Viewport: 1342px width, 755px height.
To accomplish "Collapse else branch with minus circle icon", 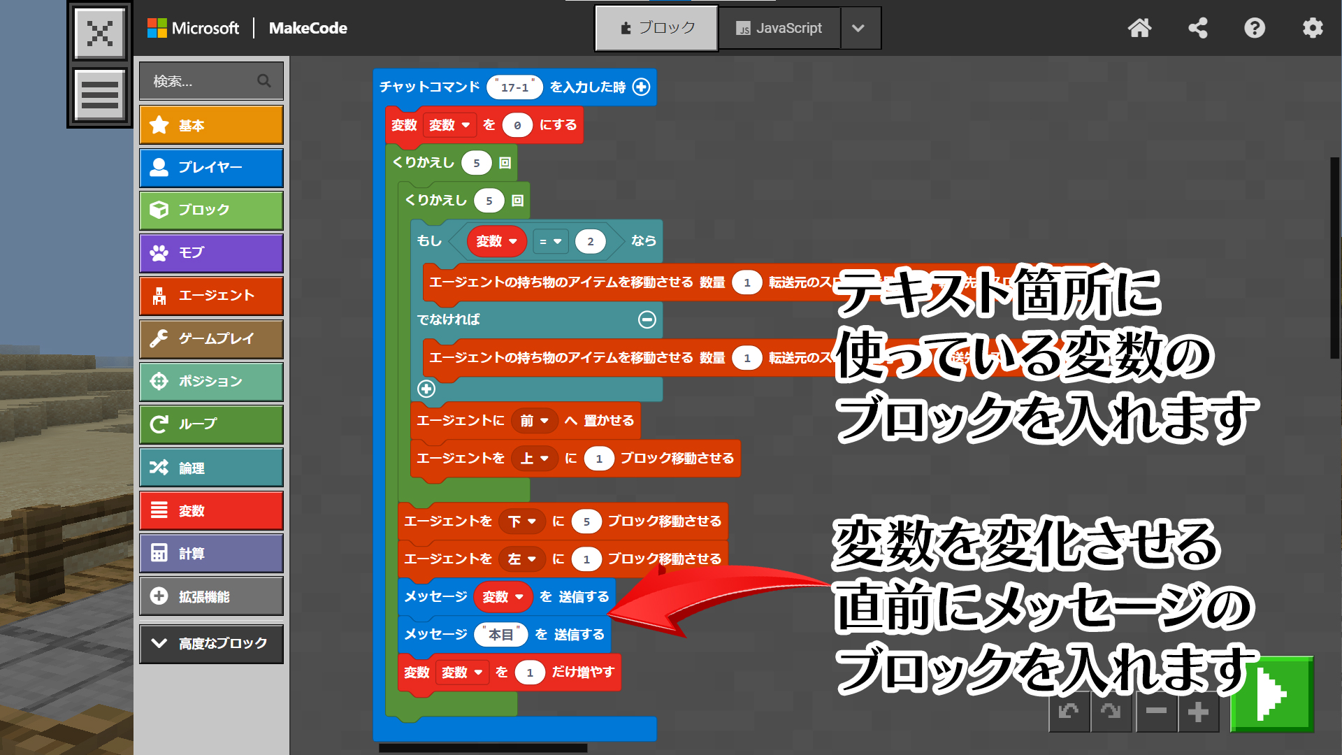I will click(647, 319).
